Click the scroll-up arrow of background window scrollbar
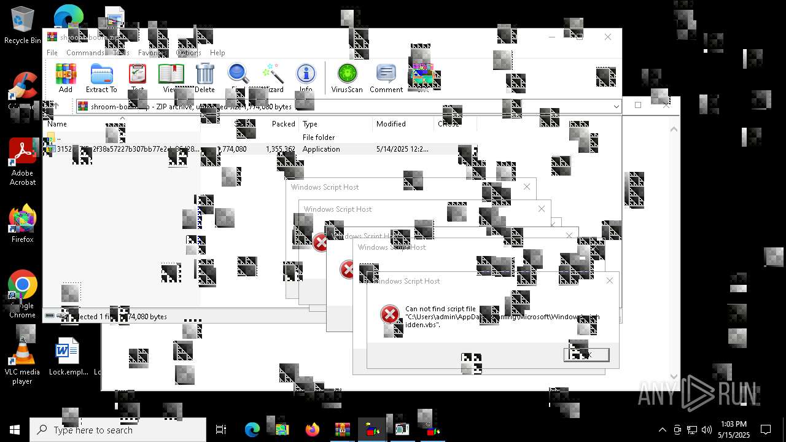The width and height of the screenshot is (786, 442). click(674, 129)
